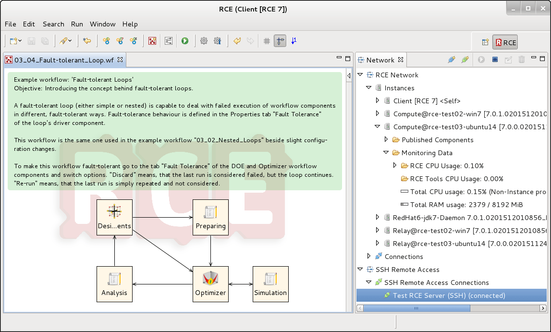Collapse the Instances tree node

click(368, 87)
